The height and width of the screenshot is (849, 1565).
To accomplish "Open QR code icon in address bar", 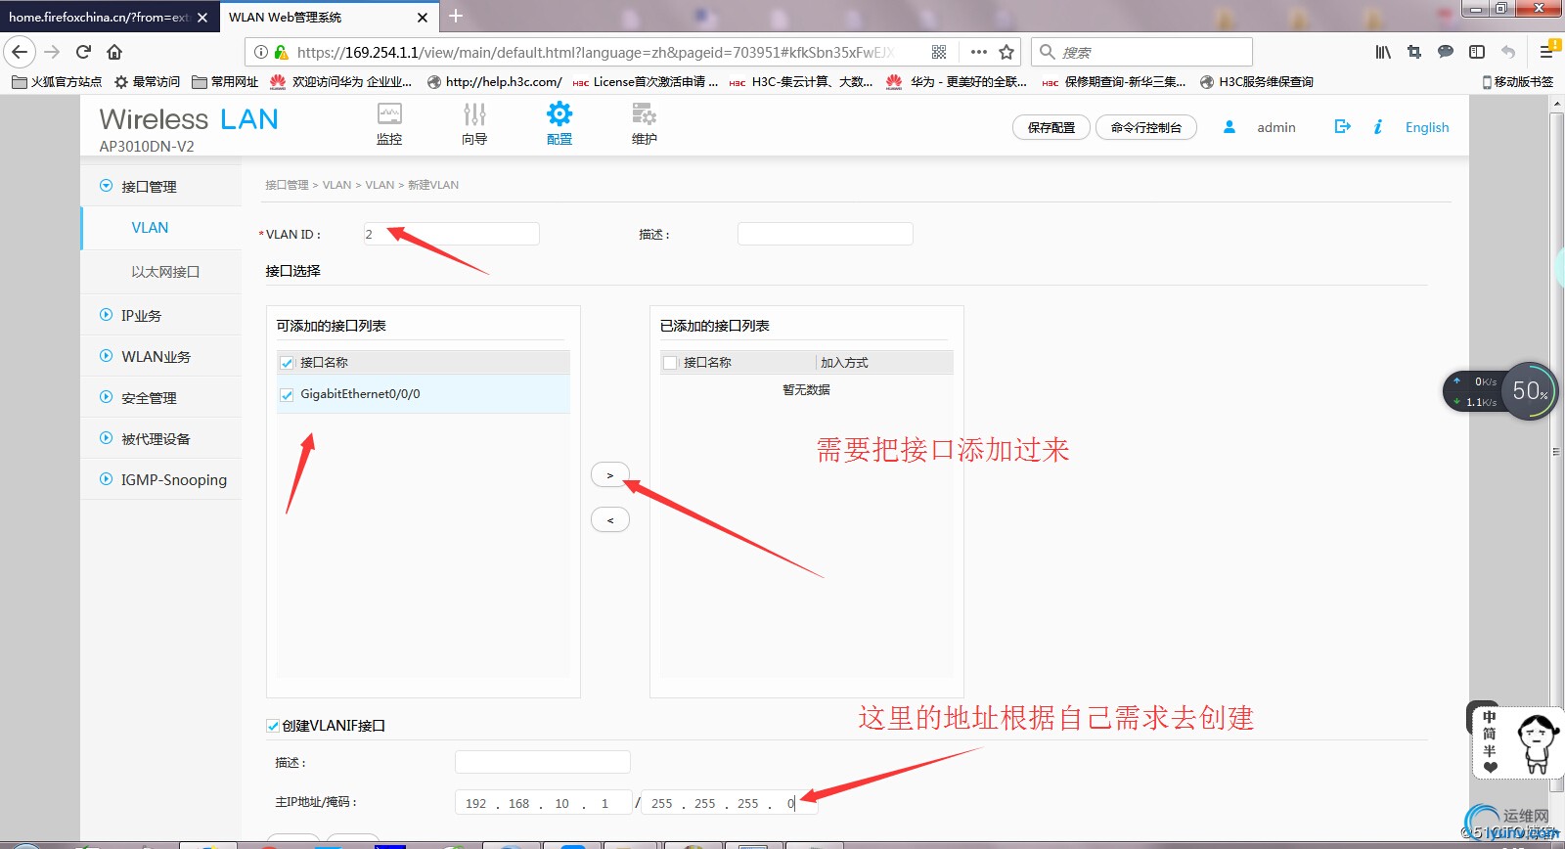I will pyautogui.click(x=939, y=52).
